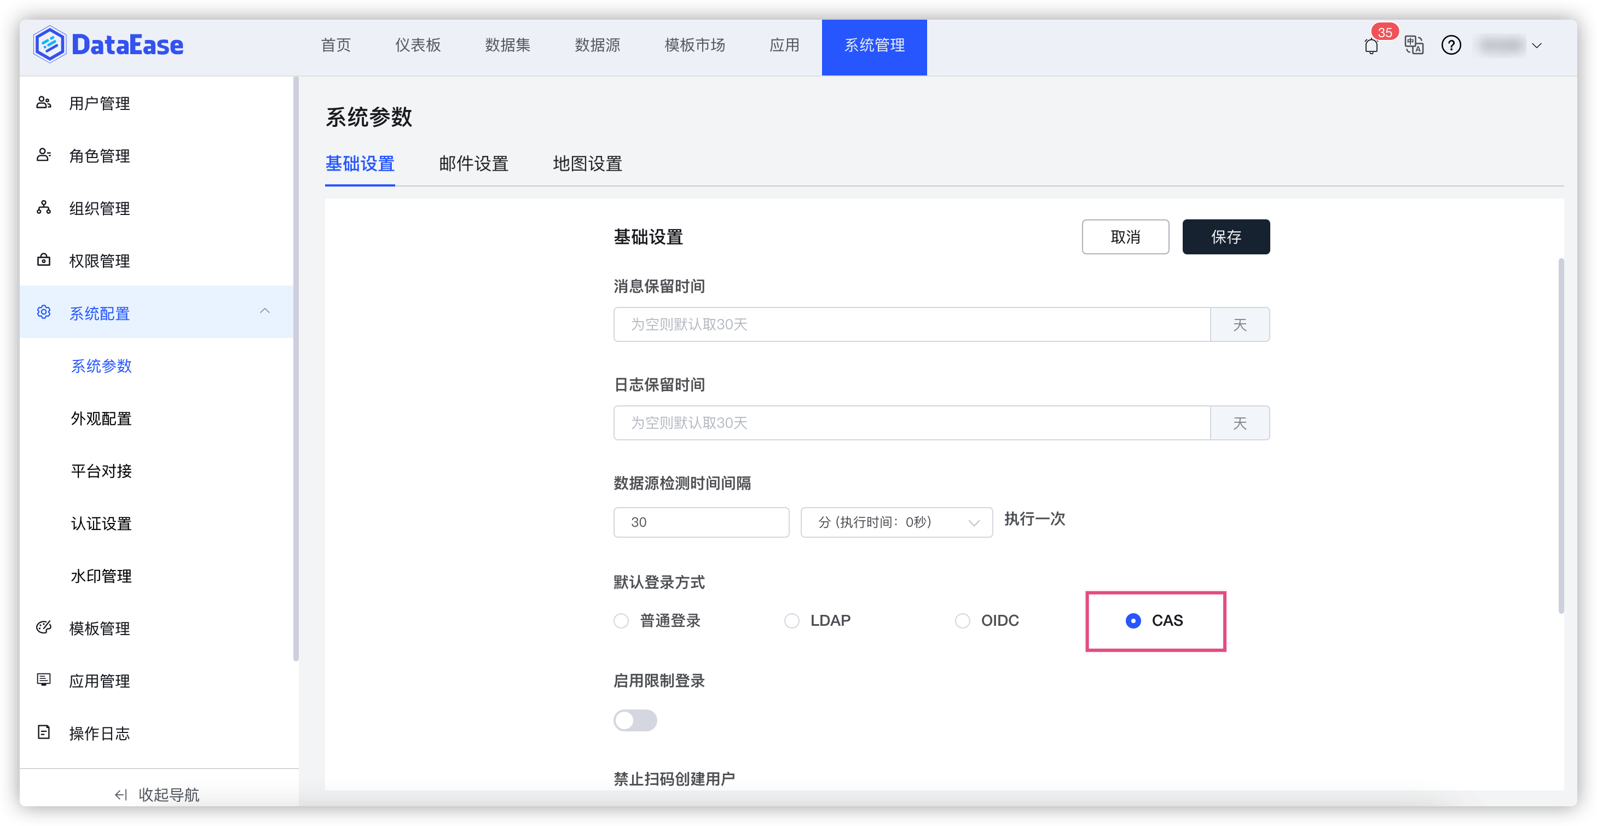This screenshot has width=1597, height=826.
Task: Open the language translation icon
Action: click(x=1414, y=45)
